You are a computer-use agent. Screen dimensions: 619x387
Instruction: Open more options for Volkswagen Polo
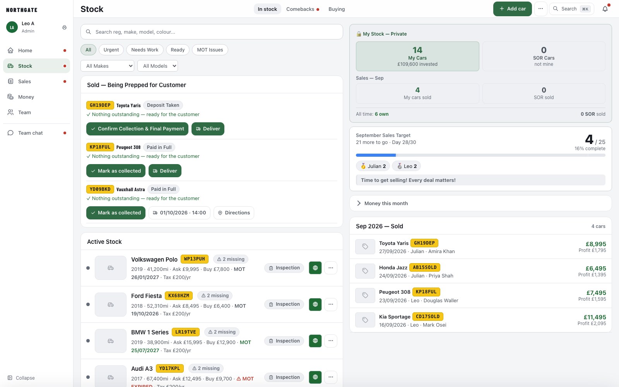click(331, 268)
